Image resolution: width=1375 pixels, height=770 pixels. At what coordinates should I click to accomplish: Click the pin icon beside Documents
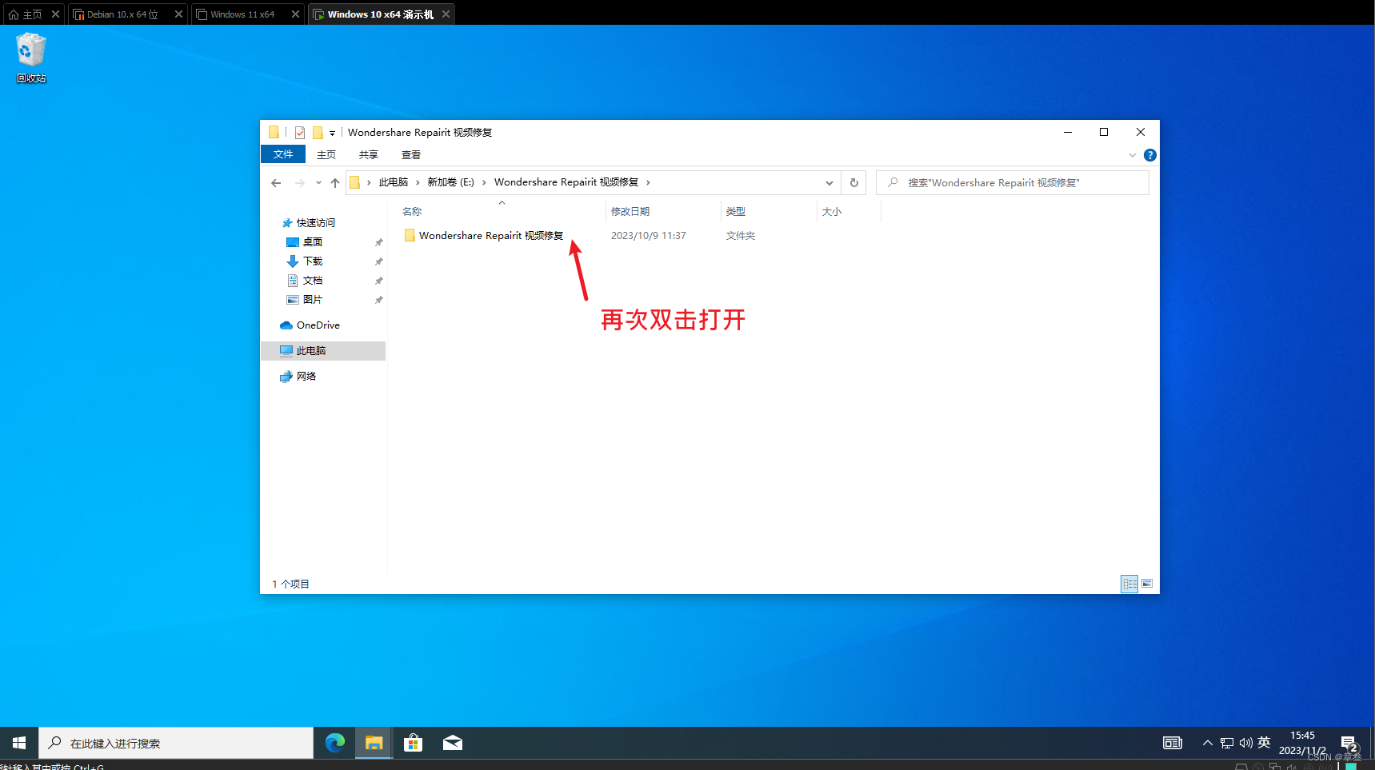[x=379, y=281]
